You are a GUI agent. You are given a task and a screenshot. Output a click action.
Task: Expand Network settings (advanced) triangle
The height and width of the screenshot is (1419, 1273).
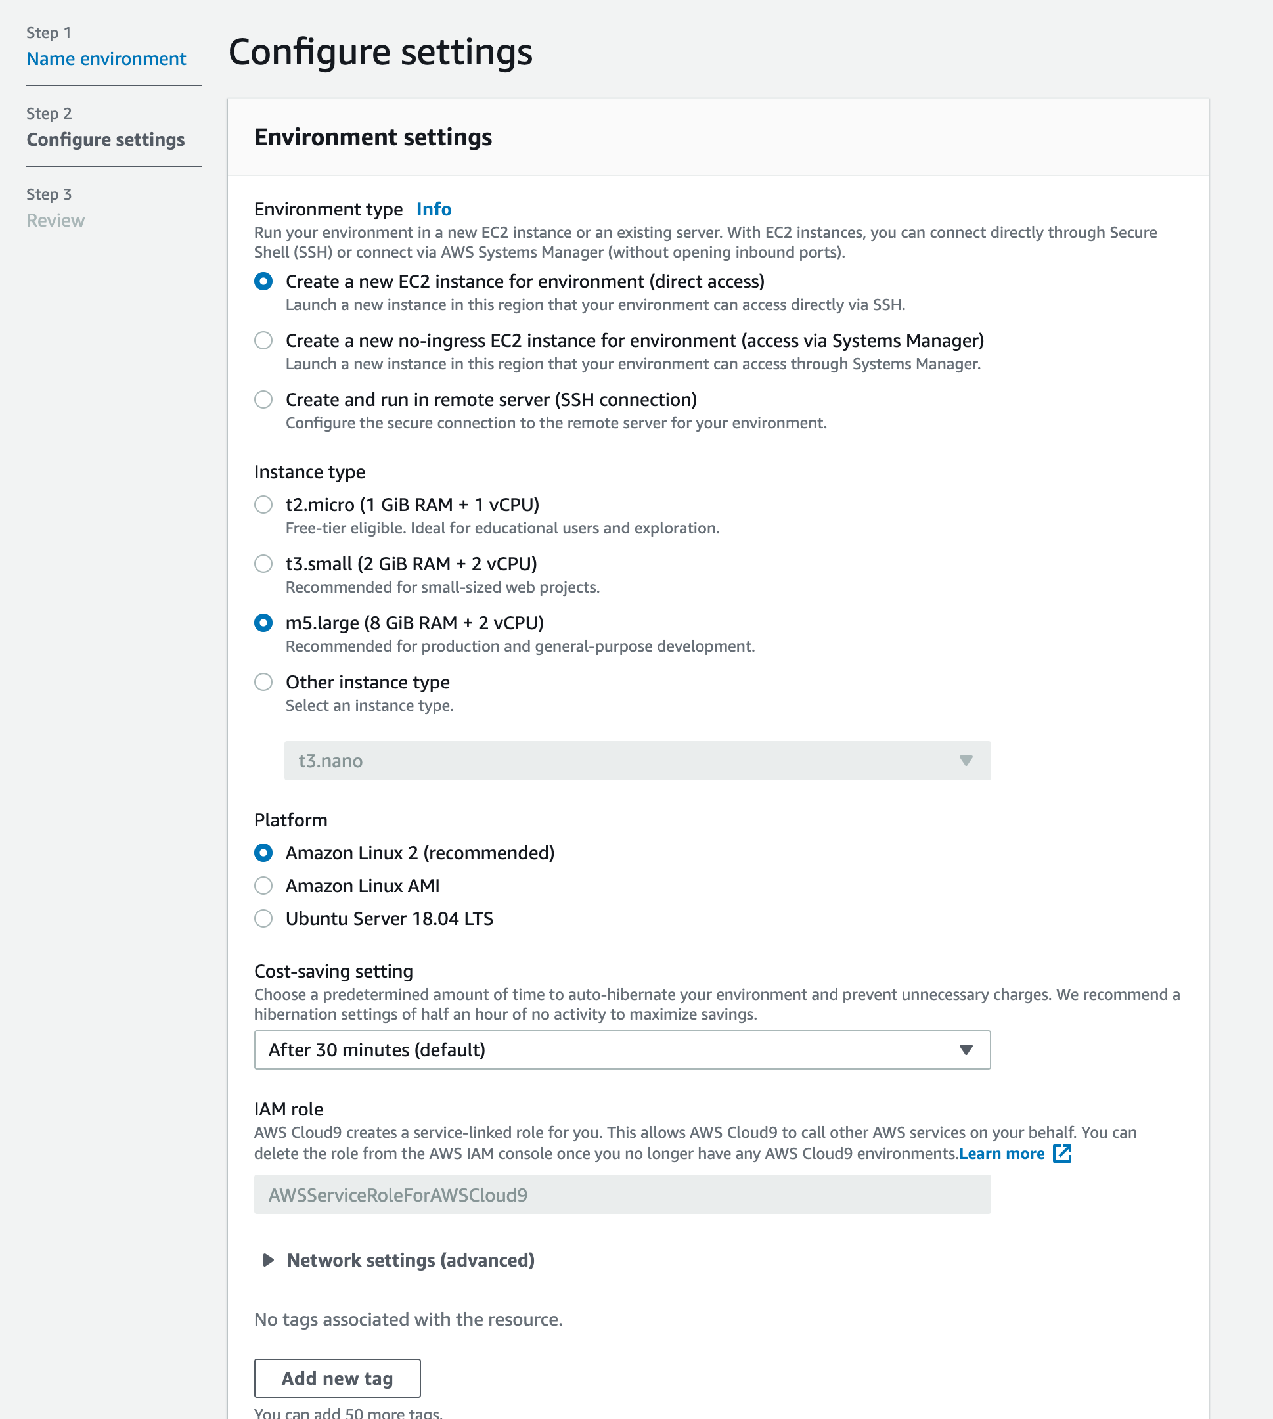click(x=268, y=1259)
